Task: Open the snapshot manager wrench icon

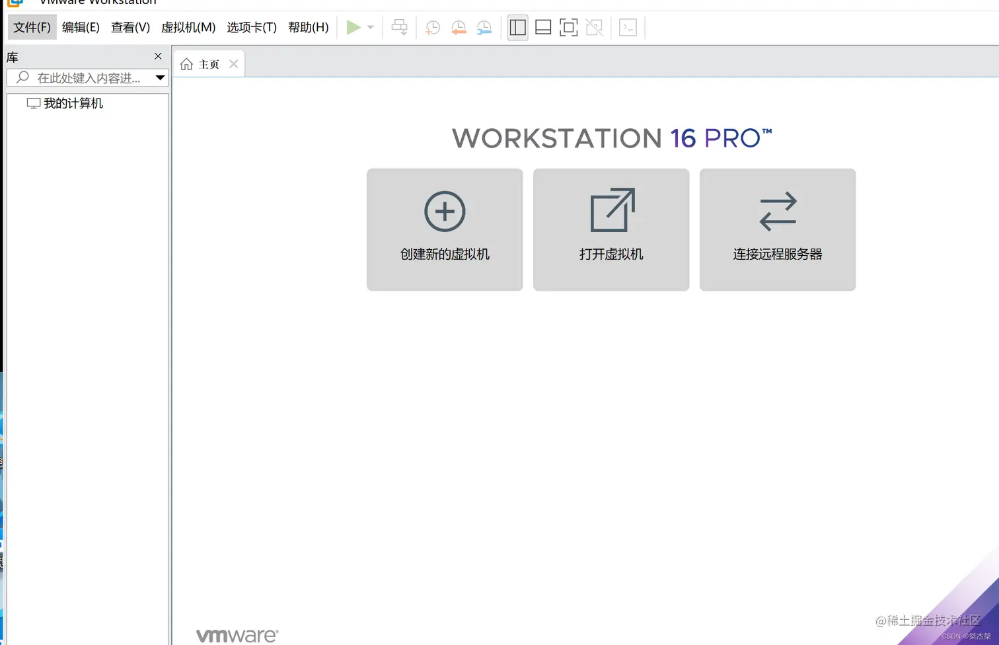Action: [x=484, y=27]
